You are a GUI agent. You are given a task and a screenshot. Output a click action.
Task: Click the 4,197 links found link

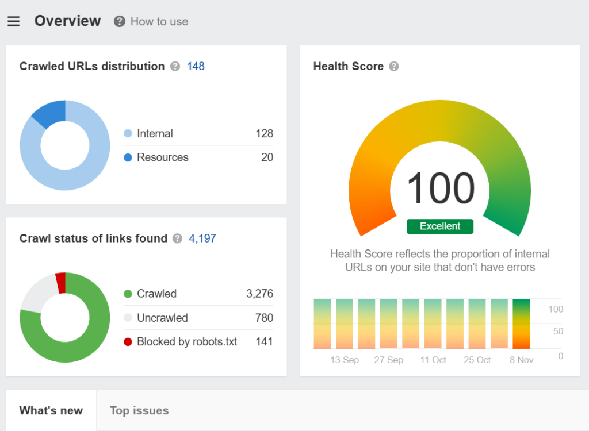coord(202,238)
